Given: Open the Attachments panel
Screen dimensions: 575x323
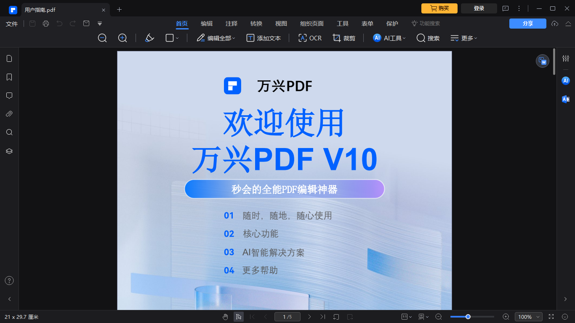Looking at the screenshot, I should pos(9,114).
